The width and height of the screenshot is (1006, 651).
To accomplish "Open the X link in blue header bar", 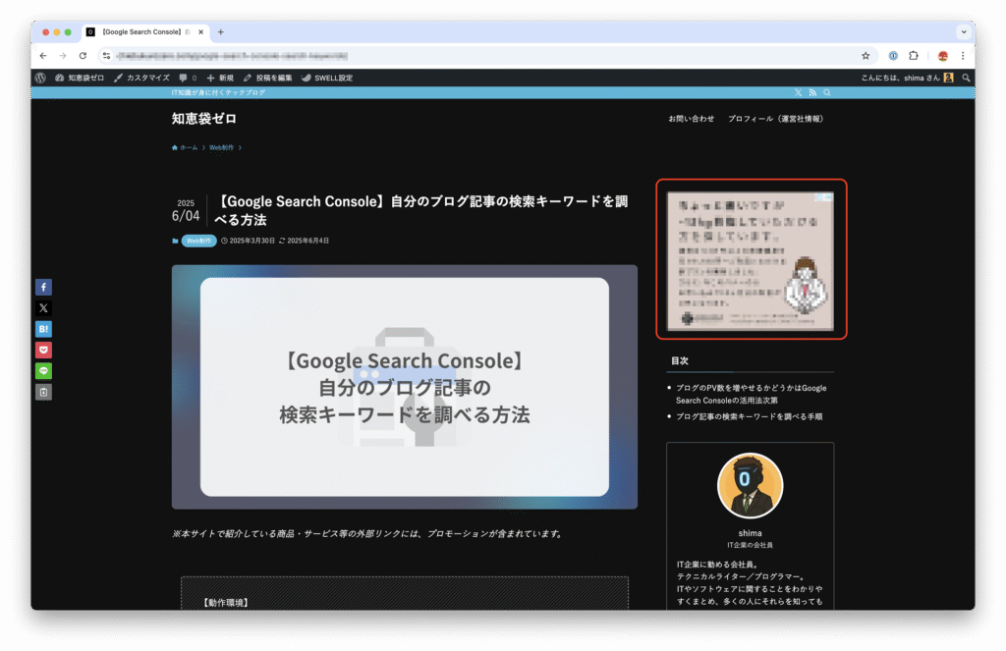I will [798, 92].
